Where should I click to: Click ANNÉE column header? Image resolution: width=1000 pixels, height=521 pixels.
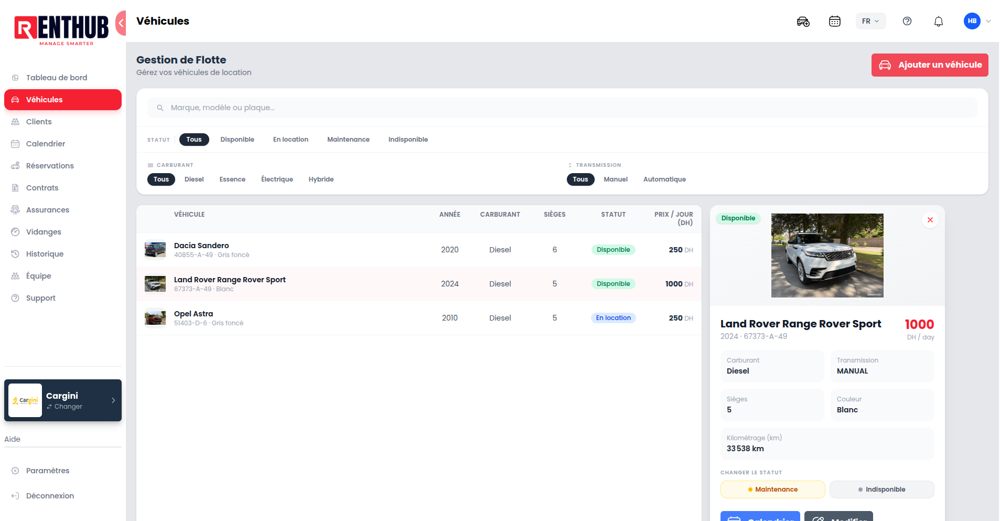(x=450, y=215)
